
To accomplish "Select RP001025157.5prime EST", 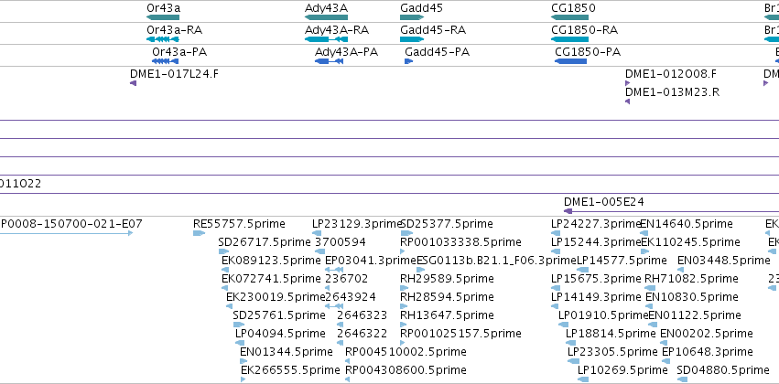I will coord(403,343).
